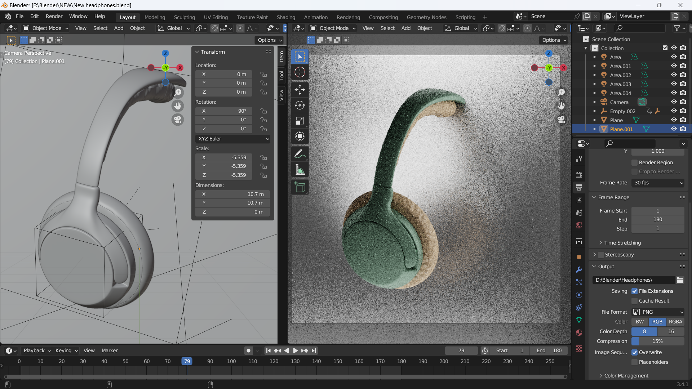Select the Measure tool icon
The image size is (692, 389).
pyautogui.click(x=300, y=170)
